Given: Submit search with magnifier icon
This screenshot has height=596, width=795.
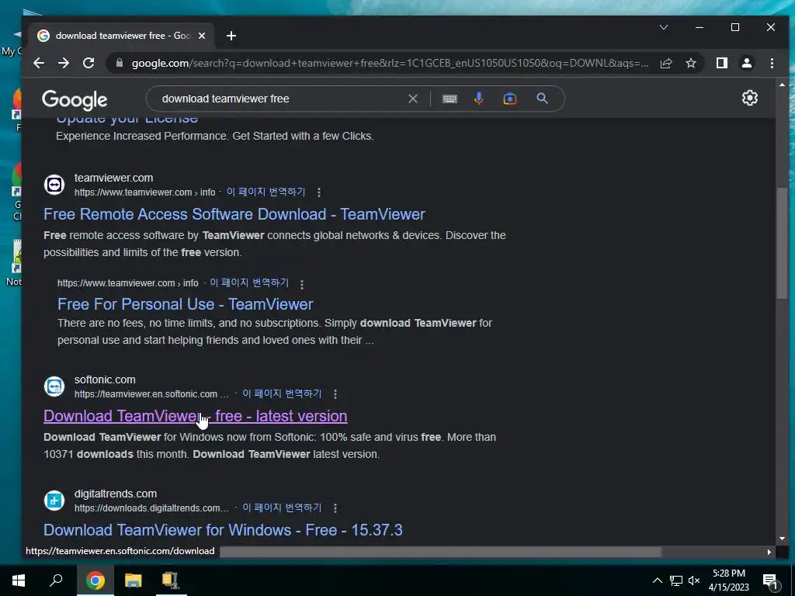Looking at the screenshot, I should tap(542, 99).
